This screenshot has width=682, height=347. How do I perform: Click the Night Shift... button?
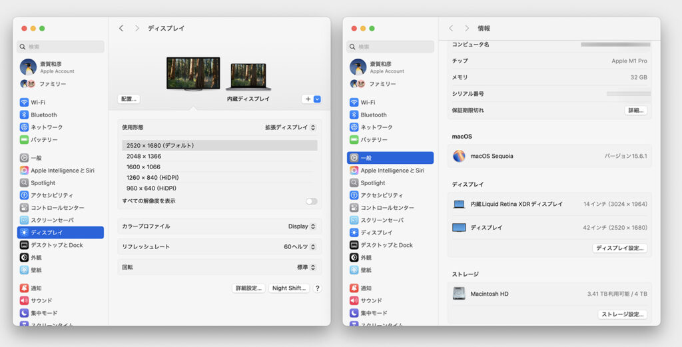point(289,288)
